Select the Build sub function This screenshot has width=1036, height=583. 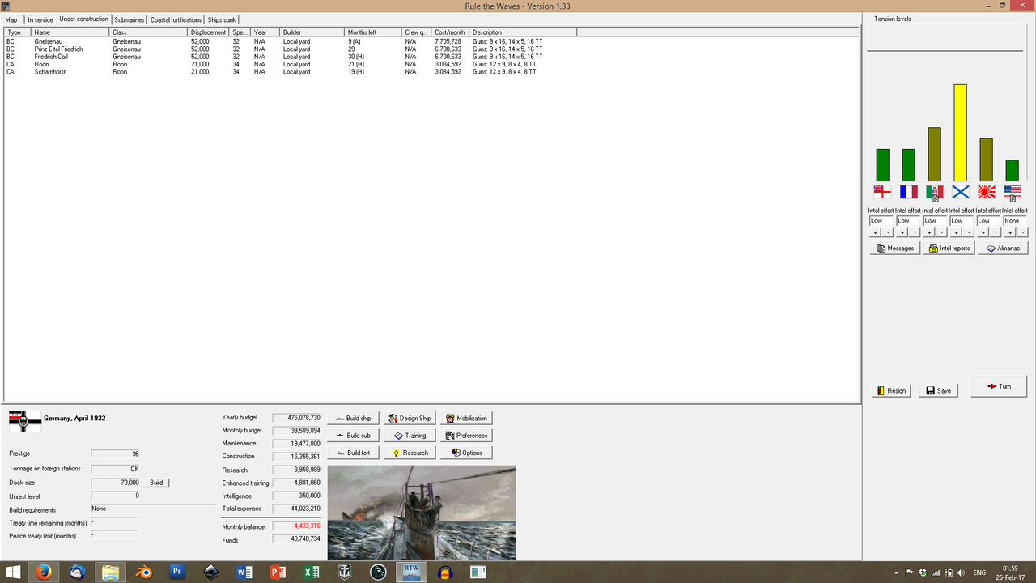click(x=353, y=435)
